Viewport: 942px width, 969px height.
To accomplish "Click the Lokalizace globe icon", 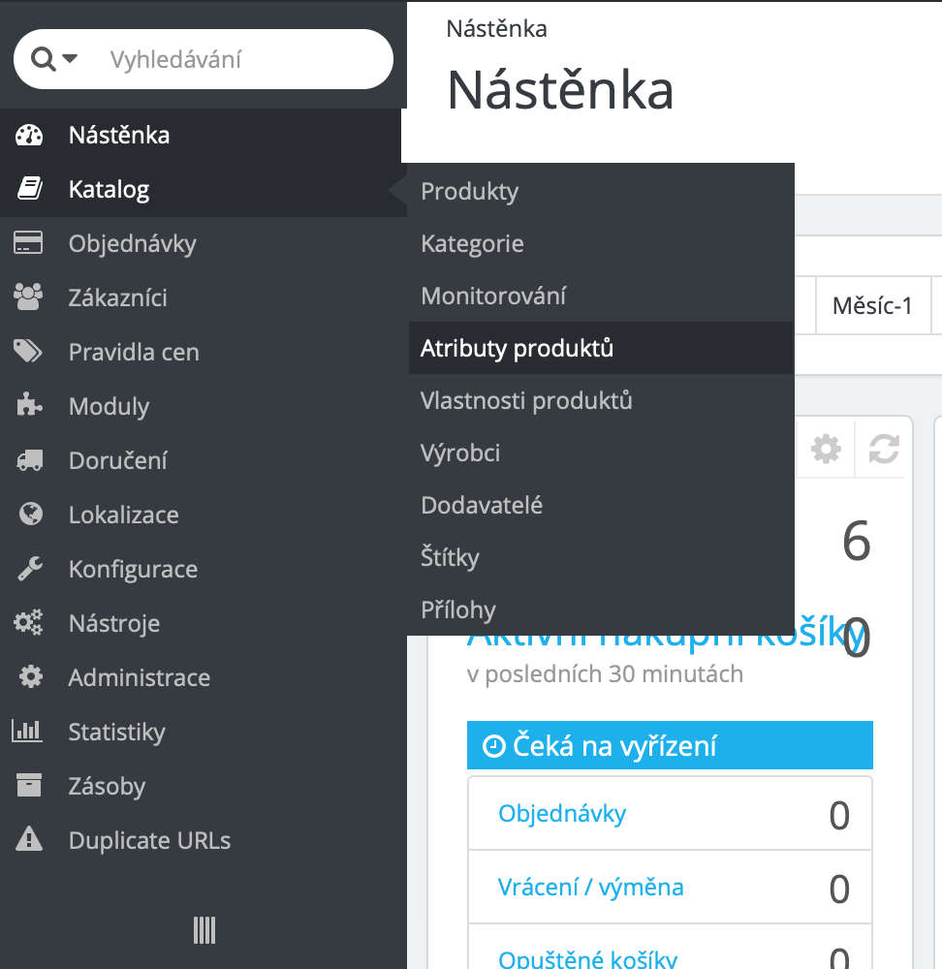I will (x=29, y=515).
